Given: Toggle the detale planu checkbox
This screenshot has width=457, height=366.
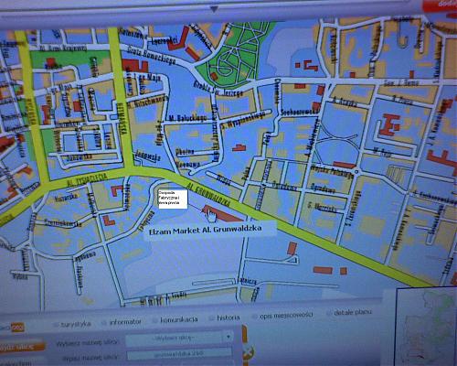Looking at the screenshot, I should point(329,313).
